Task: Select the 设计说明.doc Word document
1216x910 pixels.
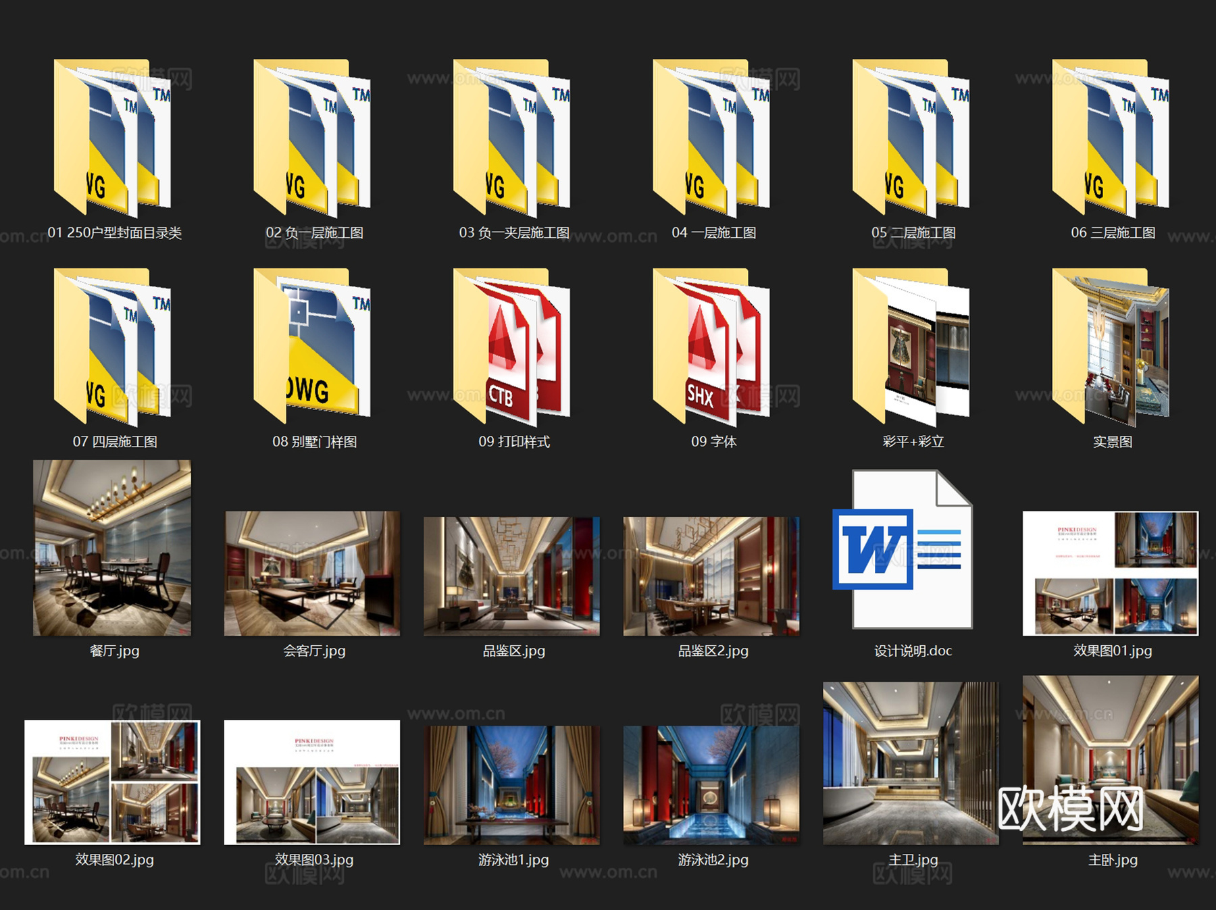Action: (904, 550)
